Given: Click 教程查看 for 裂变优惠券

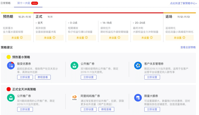Looking at the screenshot, I should tap(43, 77).
